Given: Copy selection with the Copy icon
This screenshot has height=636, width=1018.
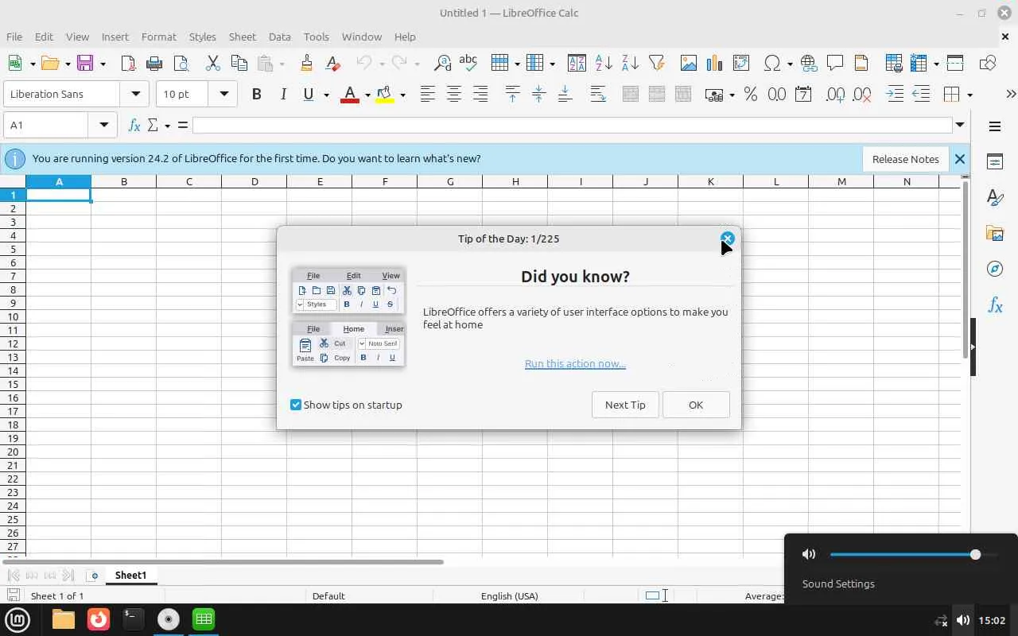Looking at the screenshot, I should pos(239,64).
